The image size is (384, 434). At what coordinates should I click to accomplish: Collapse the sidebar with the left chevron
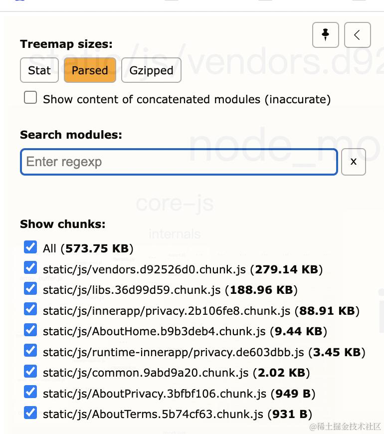(357, 35)
